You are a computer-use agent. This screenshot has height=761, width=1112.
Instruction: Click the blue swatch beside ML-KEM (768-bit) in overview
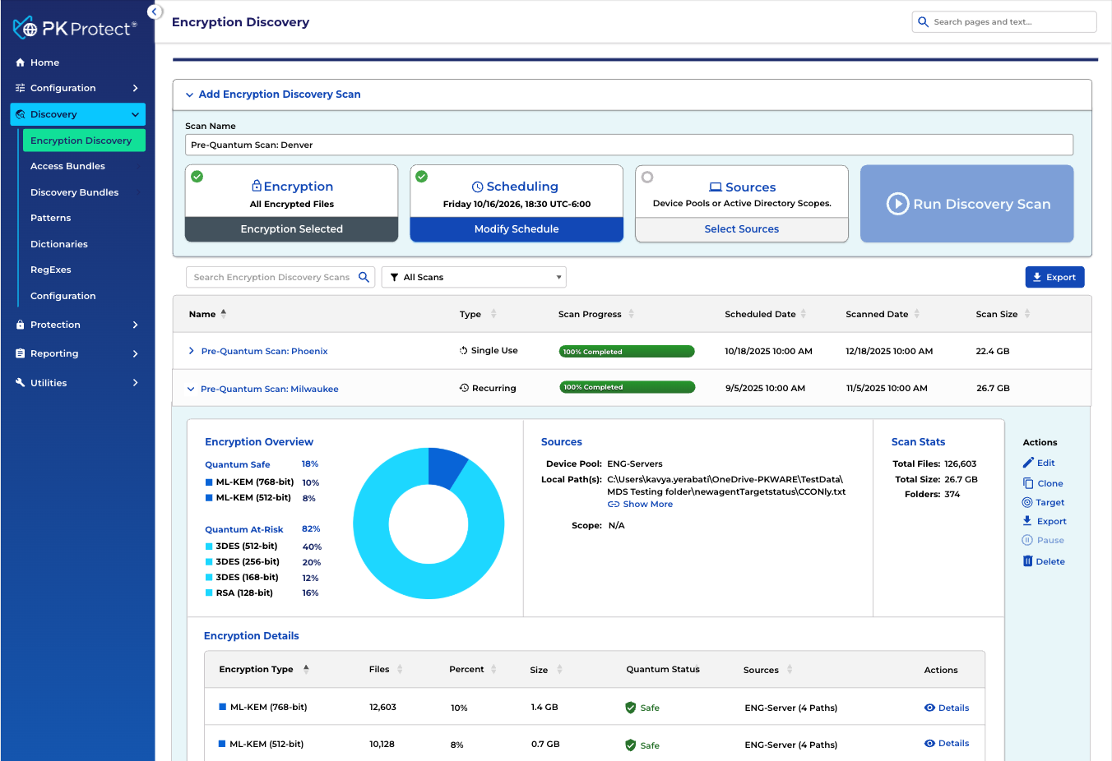(x=209, y=482)
